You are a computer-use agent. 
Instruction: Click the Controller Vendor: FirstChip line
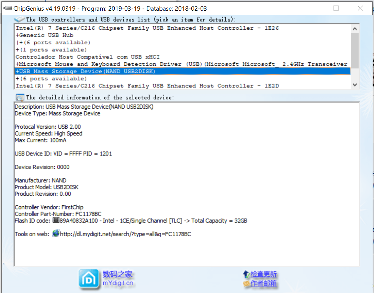click(49, 207)
